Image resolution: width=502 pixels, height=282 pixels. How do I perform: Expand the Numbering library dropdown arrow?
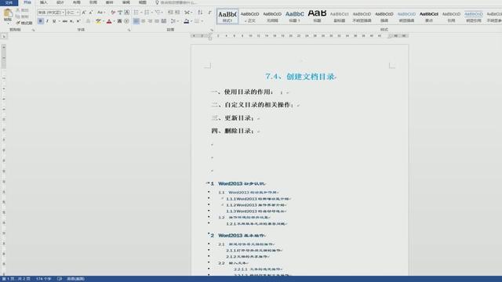point(151,13)
